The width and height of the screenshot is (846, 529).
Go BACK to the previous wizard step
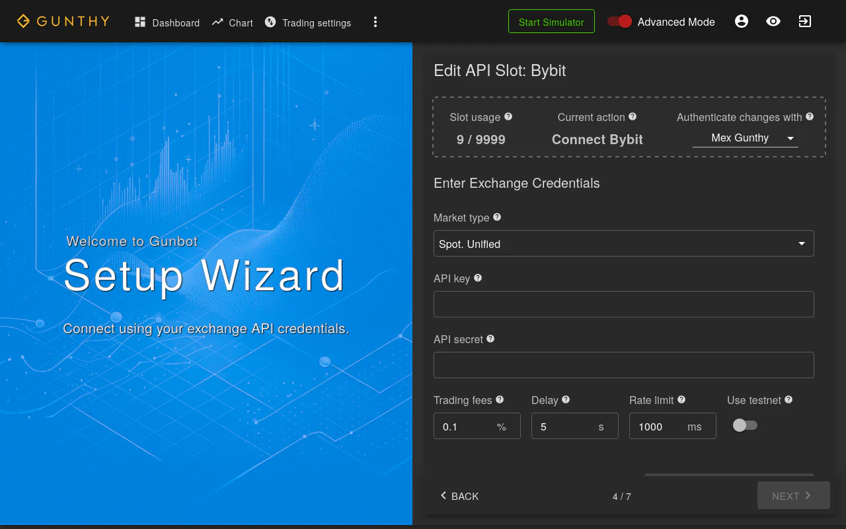pos(459,496)
